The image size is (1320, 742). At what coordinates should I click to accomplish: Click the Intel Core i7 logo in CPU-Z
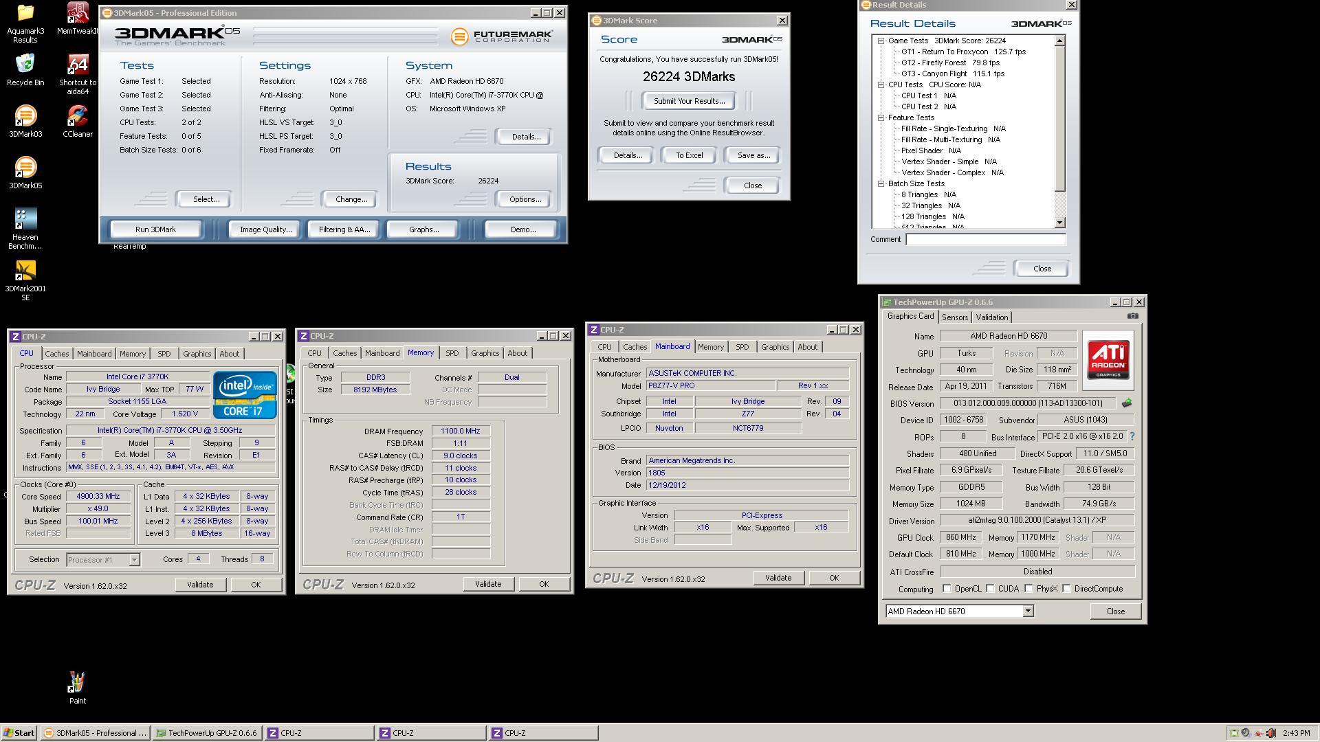pos(245,395)
